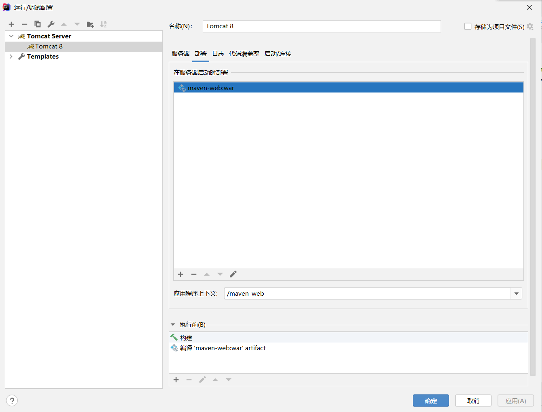The height and width of the screenshot is (412, 542).
Task: Remove the before-launch task
Action: (189, 380)
